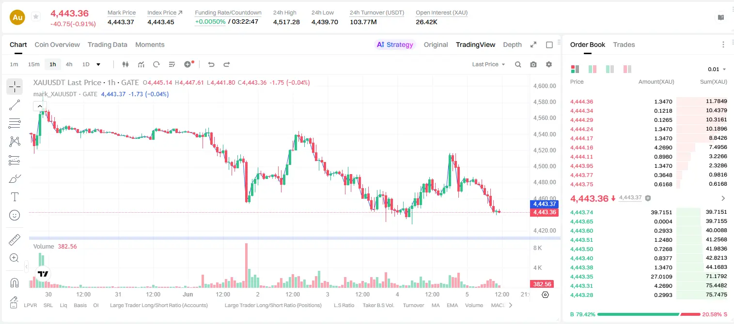Open the emoji sticker tool
The width and height of the screenshot is (734, 324).
[15, 215]
